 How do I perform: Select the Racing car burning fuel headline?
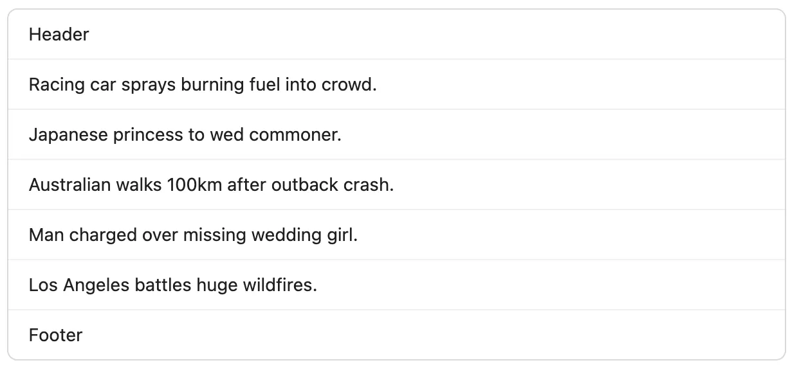pyautogui.click(x=395, y=85)
